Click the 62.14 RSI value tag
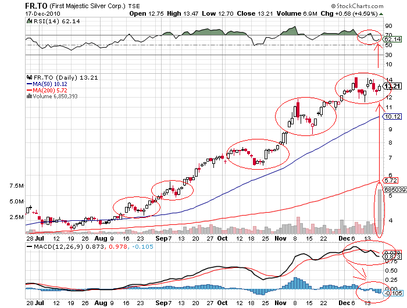 tap(392, 39)
